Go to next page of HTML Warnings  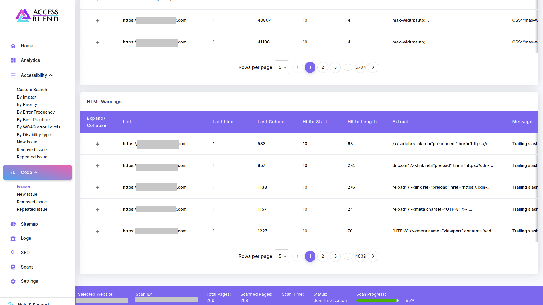coord(373,256)
